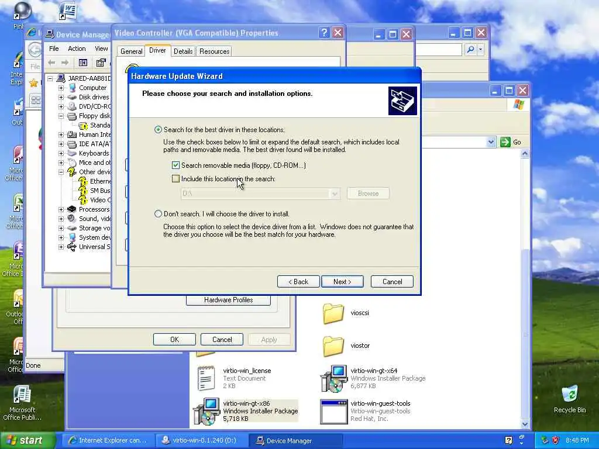Click Cancel in System Properties dialog
Screen dimensions: 599x449
[x=222, y=340]
